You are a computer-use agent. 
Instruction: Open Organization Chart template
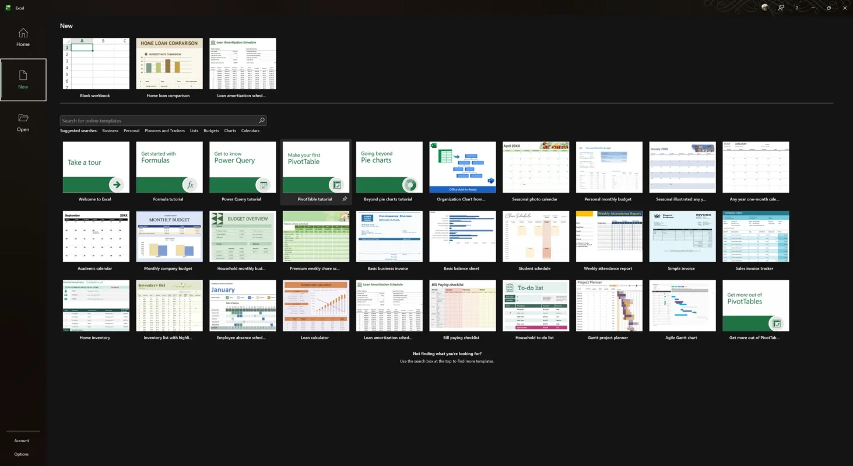pyautogui.click(x=462, y=172)
